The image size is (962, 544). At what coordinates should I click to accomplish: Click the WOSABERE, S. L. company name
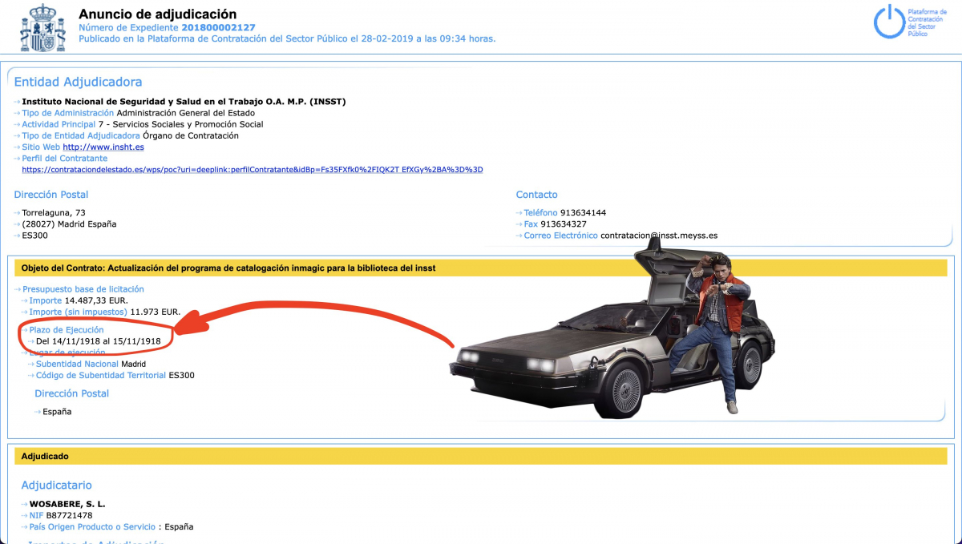67,505
